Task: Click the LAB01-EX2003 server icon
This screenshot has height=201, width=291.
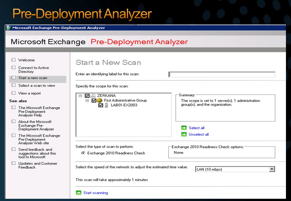Action: point(106,105)
